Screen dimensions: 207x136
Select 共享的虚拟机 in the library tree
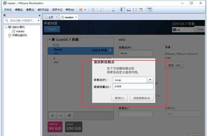coord(19,35)
